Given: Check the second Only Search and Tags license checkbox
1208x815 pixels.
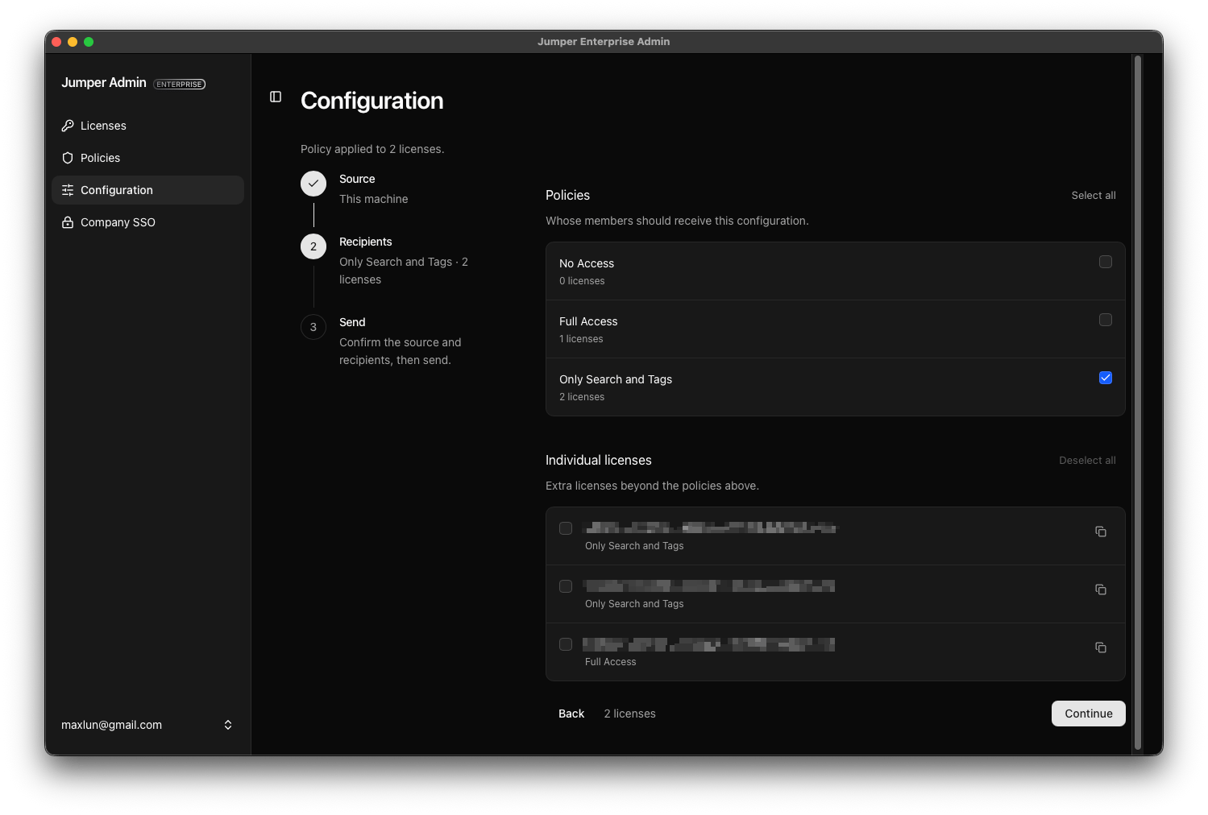Looking at the screenshot, I should pos(566,586).
